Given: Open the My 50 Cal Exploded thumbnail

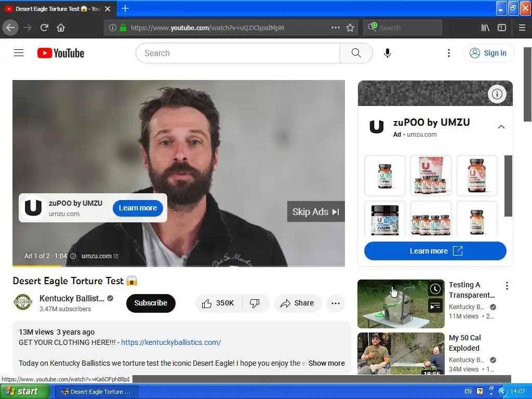Looking at the screenshot, I should (401, 353).
